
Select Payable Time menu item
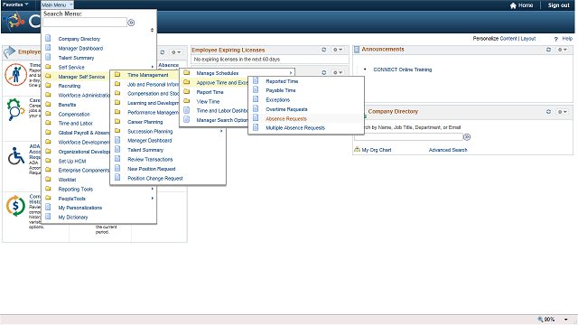click(281, 90)
